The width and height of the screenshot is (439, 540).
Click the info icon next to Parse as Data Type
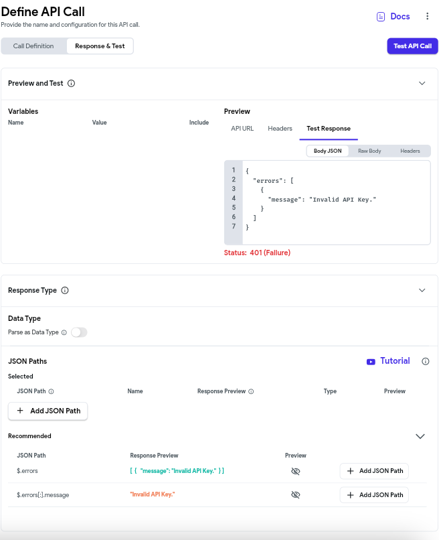[x=64, y=332]
